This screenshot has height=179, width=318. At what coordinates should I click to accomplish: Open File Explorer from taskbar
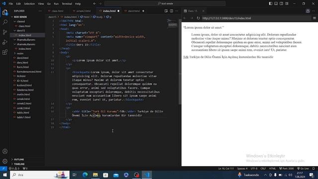95,175
